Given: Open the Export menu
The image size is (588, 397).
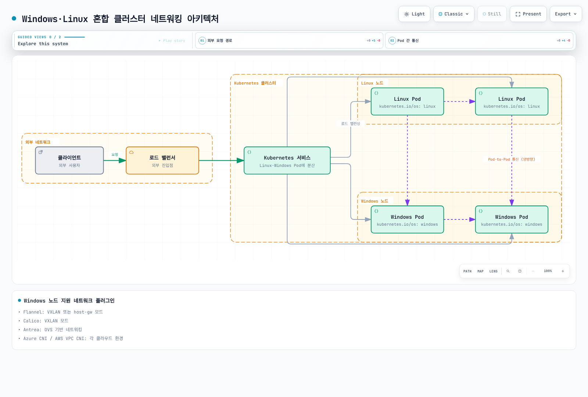Looking at the screenshot, I should tap(566, 14).
